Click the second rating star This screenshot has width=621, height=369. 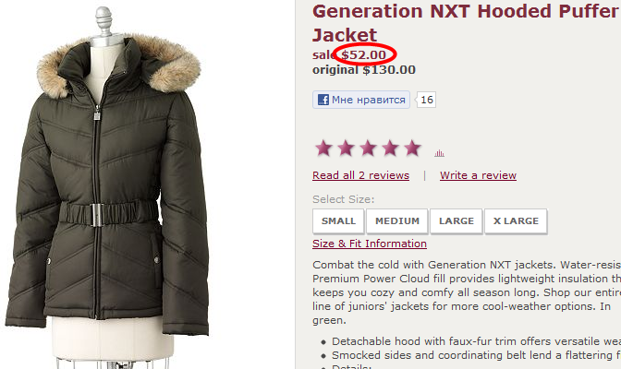pyautogui.click(x=346, y=149)
